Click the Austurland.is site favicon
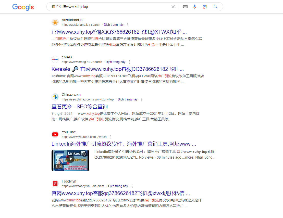Viewport: 283px width, 218px height. point(55,22)
